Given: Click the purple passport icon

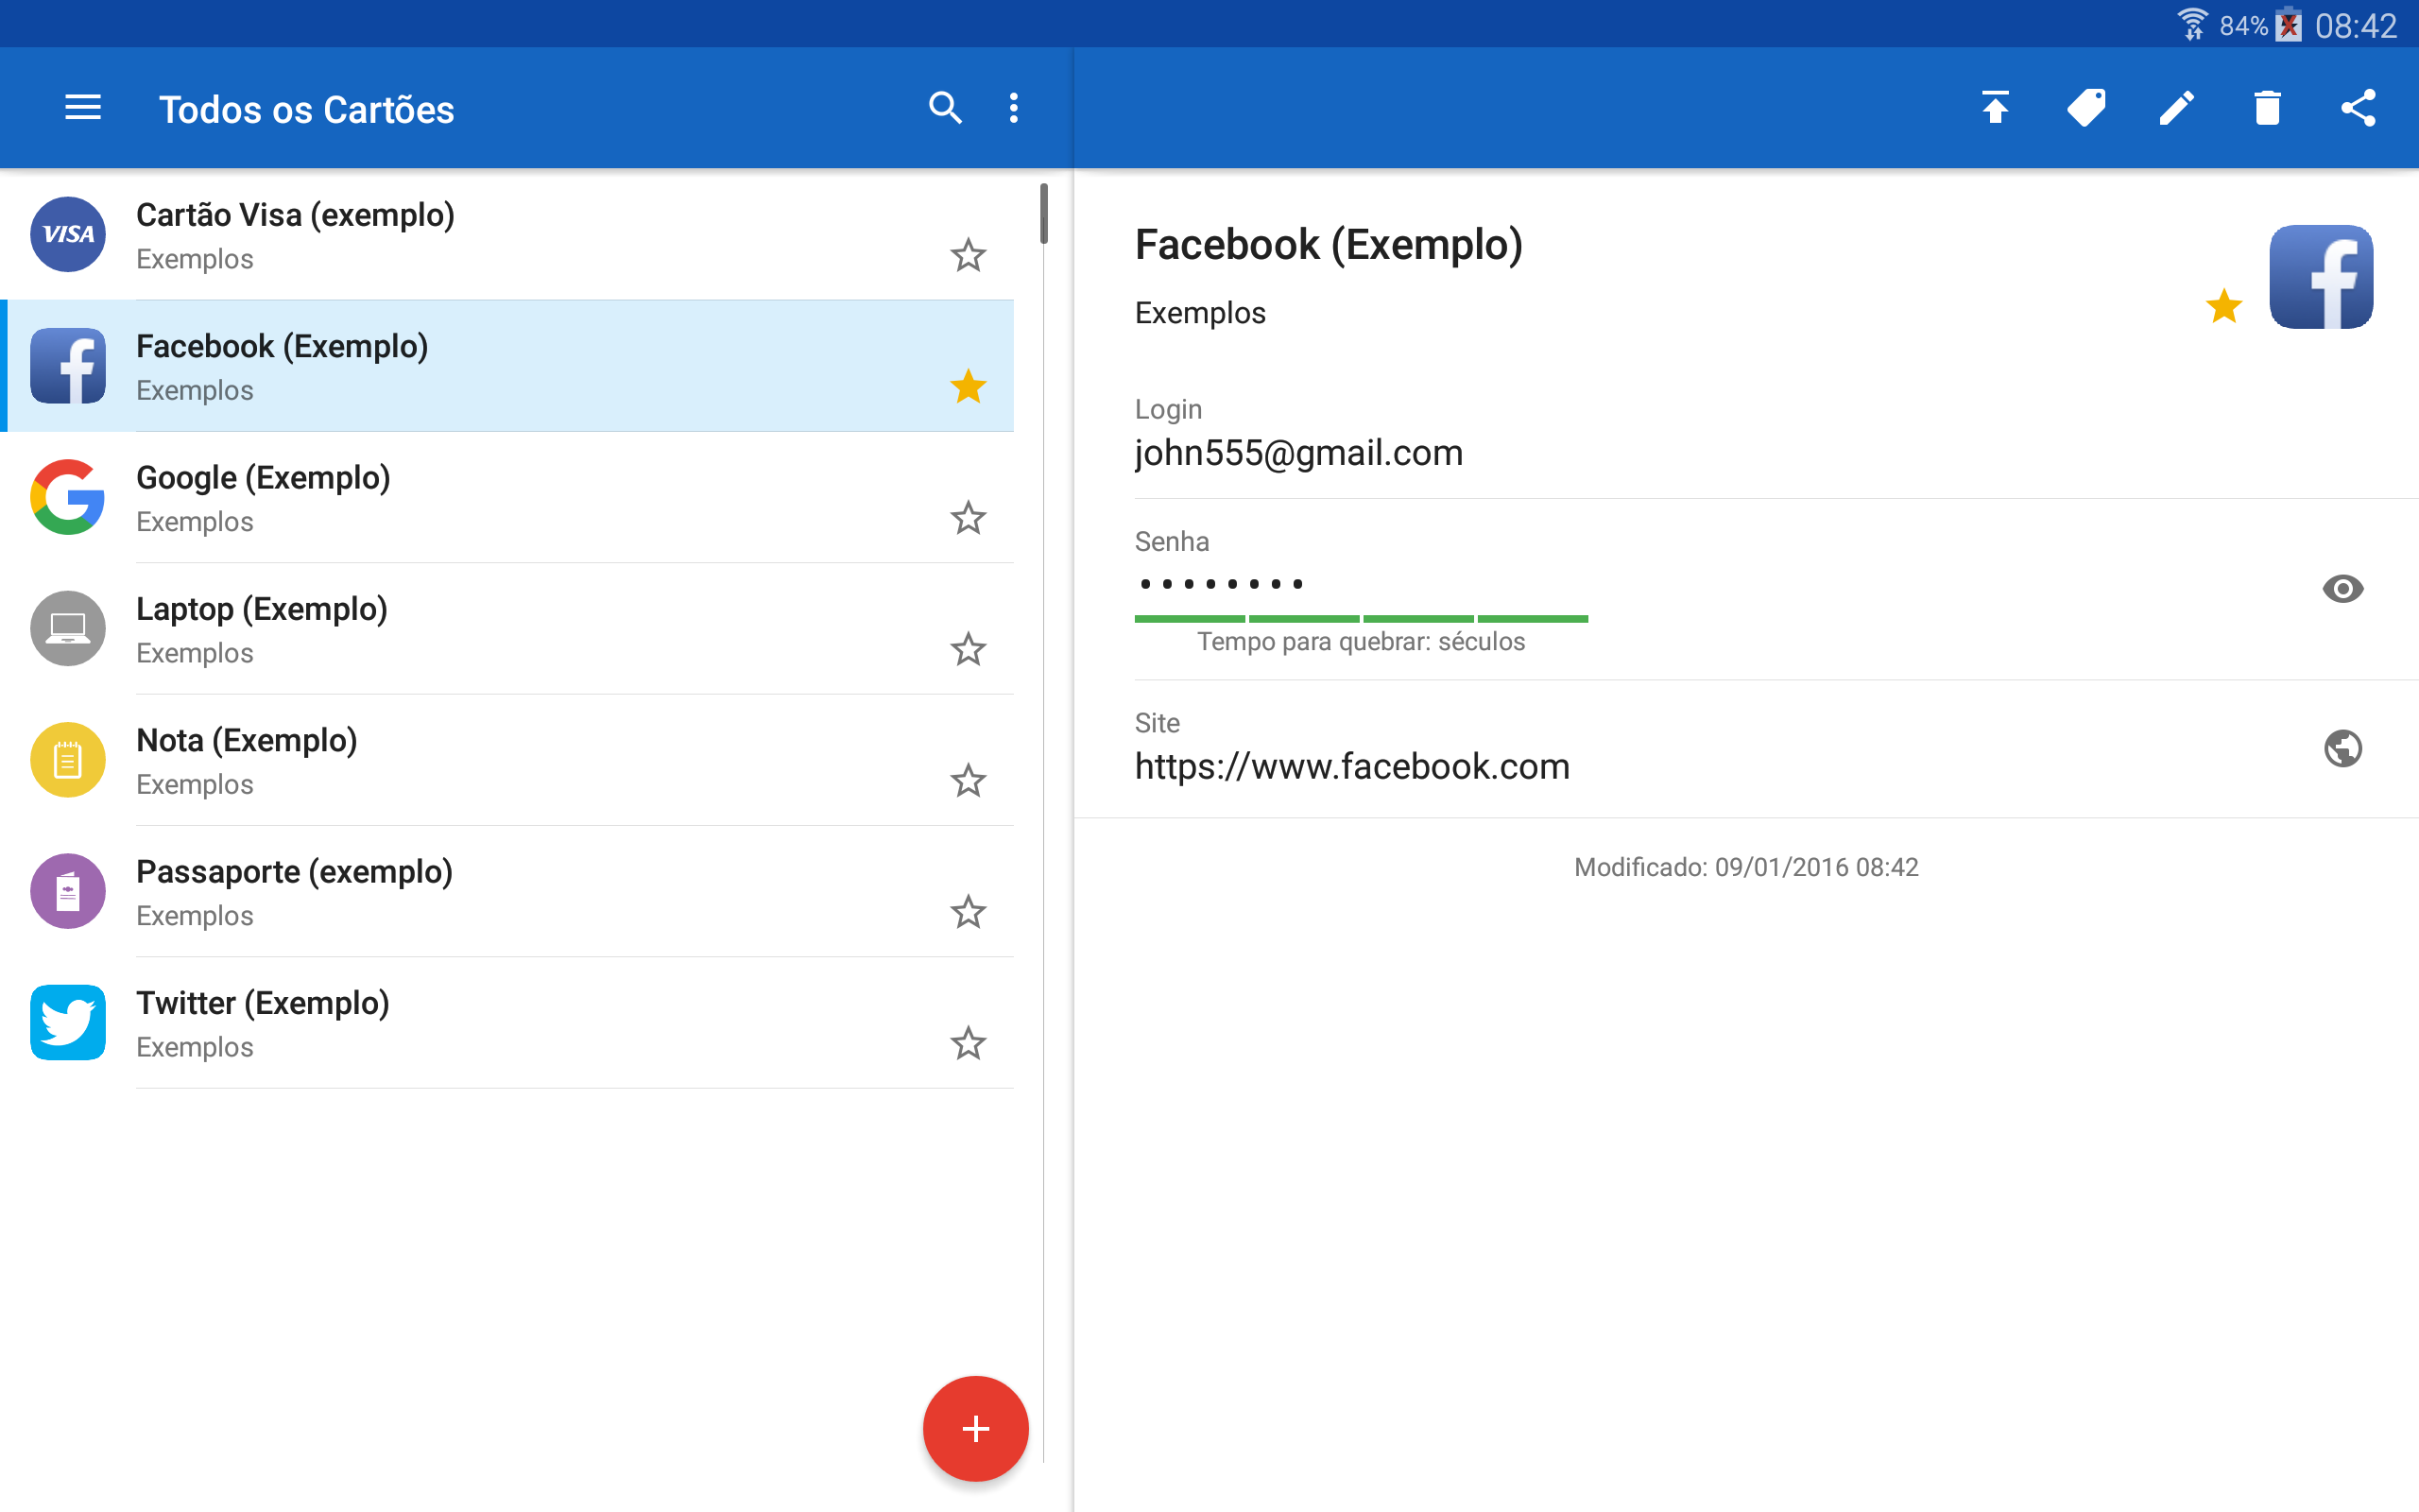Looking at the screenshot, I should coord(68,891).
